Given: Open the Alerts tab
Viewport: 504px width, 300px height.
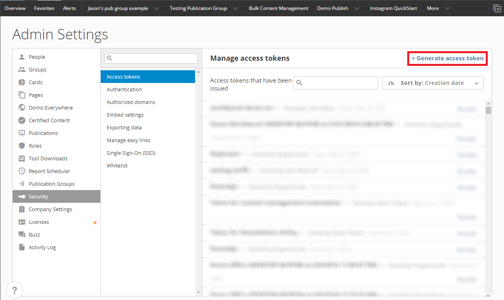Looking at the screenshot, I should click(69, 8).
